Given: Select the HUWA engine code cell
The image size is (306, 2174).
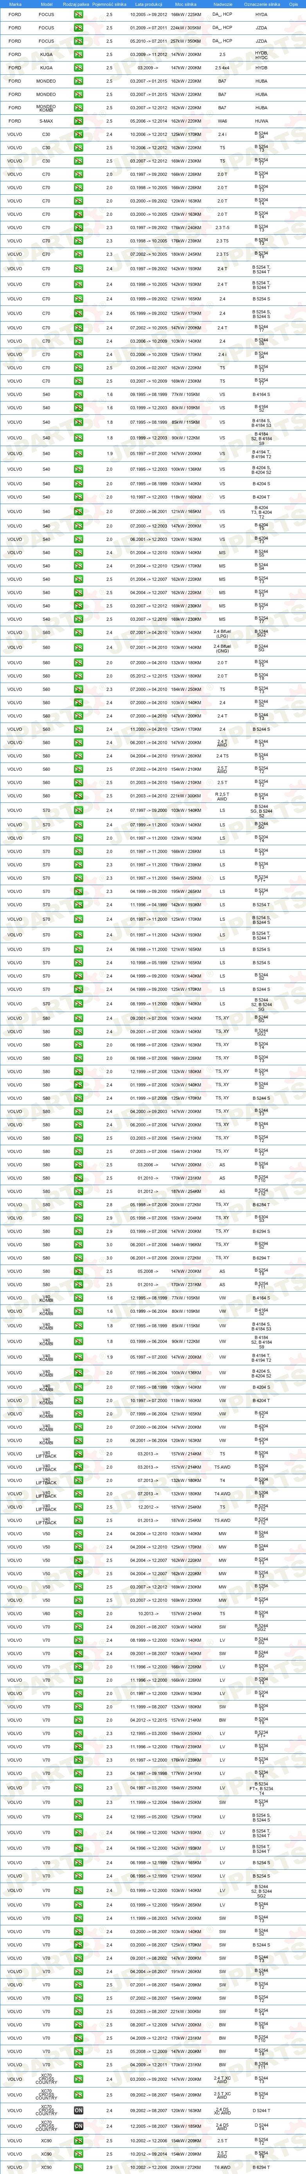Looking at the screenshot, I should [x=261, y=121].
